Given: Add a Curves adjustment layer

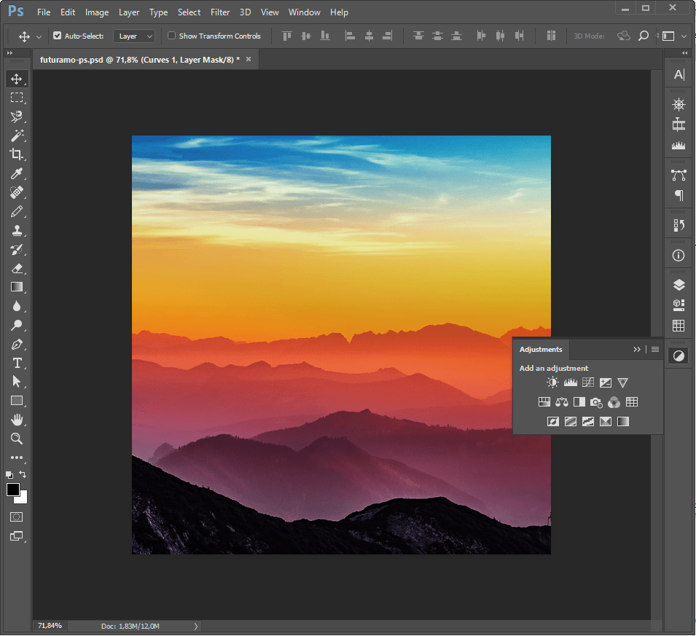Looking at the screenshot, I should tap(588, 382).
